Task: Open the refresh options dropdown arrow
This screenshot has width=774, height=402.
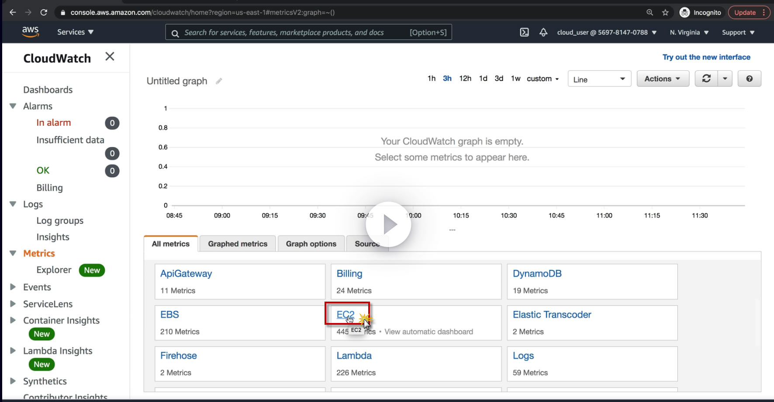Action: [x=725, y=79]
